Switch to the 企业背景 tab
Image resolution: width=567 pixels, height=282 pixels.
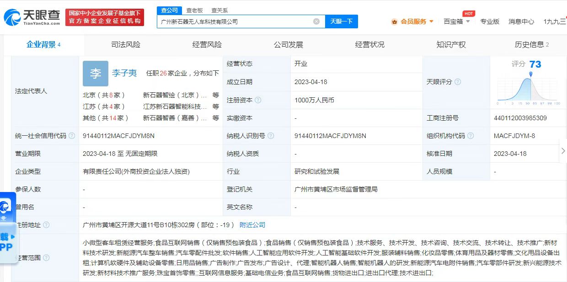pyautogui.click(x=43, y=45)
